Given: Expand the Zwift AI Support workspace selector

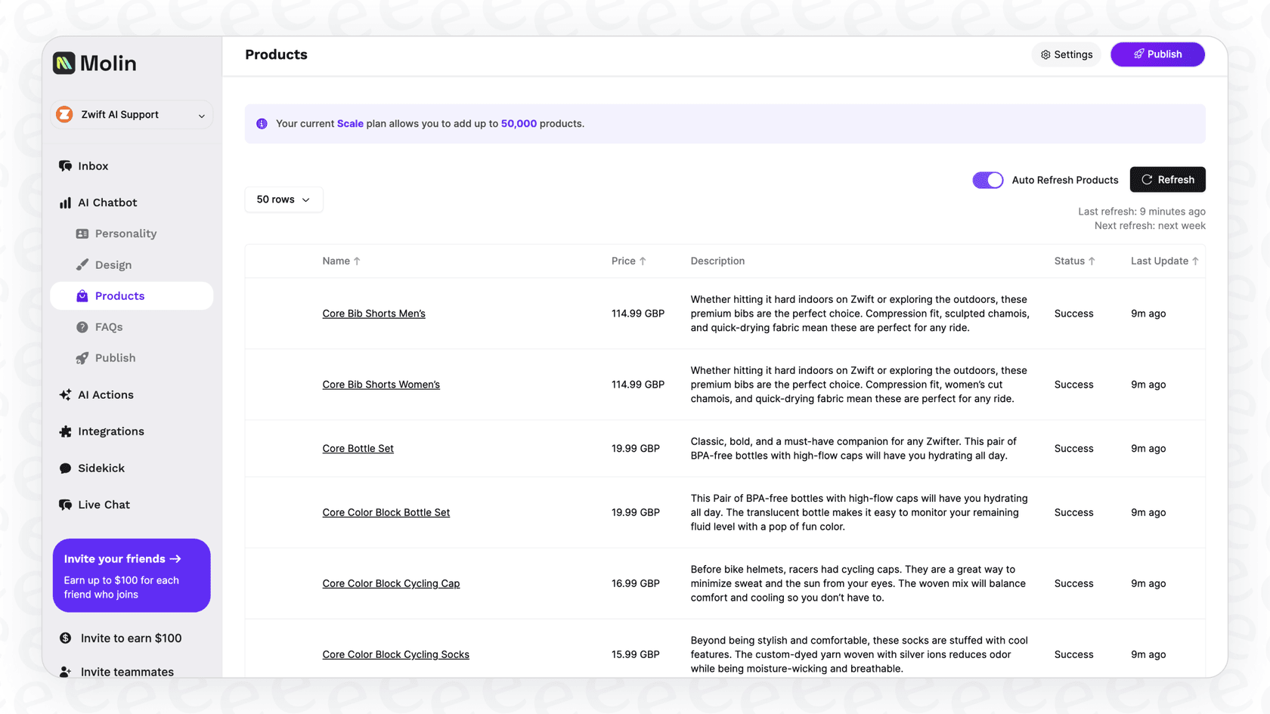Looking at the screenshot, I should point(131,114).
